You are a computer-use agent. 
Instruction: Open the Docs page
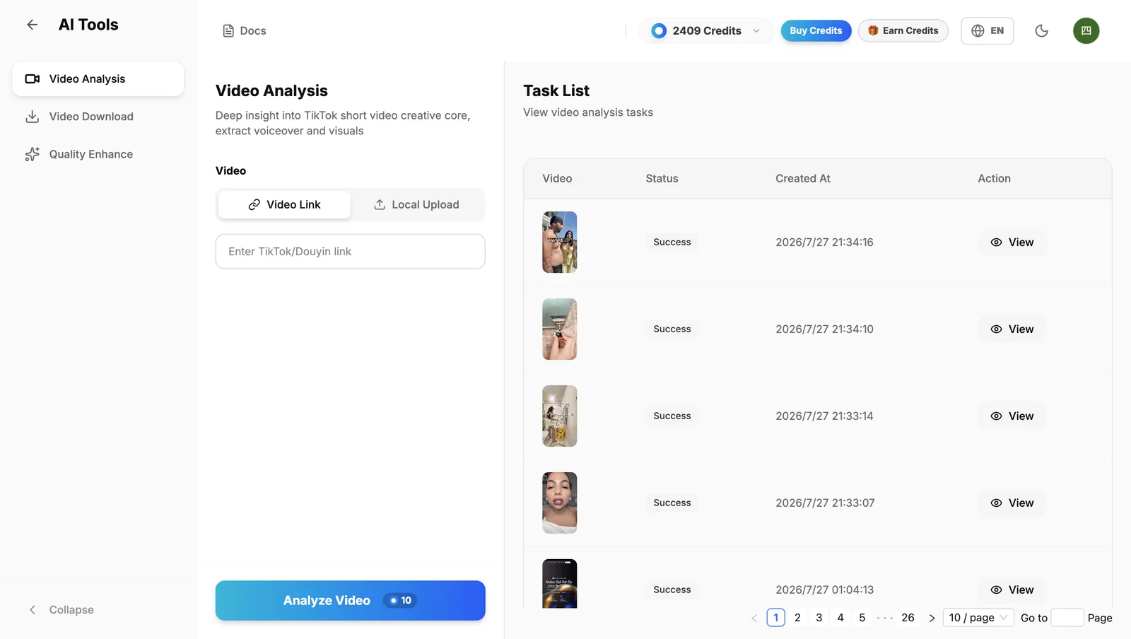[x=245, y=31]
